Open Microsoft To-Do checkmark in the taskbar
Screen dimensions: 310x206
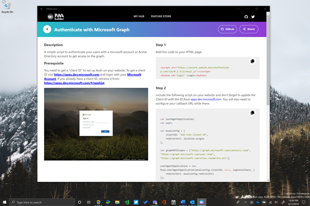point(145,202)
